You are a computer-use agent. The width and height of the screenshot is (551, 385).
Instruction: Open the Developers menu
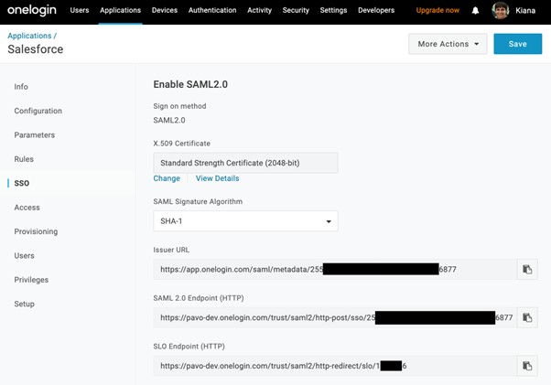[x=376, y=10]
